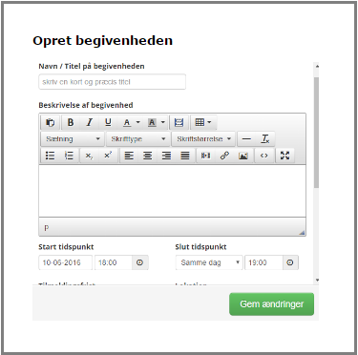This screenshot has height=355, width=358.
Task: Click the event title input field
Action: coord(112,82)
